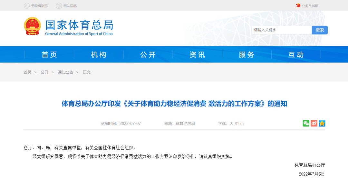The height and width of the screenshot is (184, 348).
Task: Share article via WeChat icon
Action: click(x=306, y=123)
